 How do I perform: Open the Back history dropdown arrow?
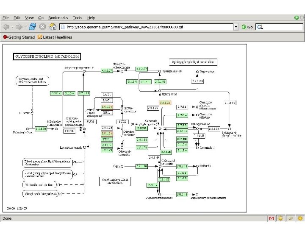12,27
